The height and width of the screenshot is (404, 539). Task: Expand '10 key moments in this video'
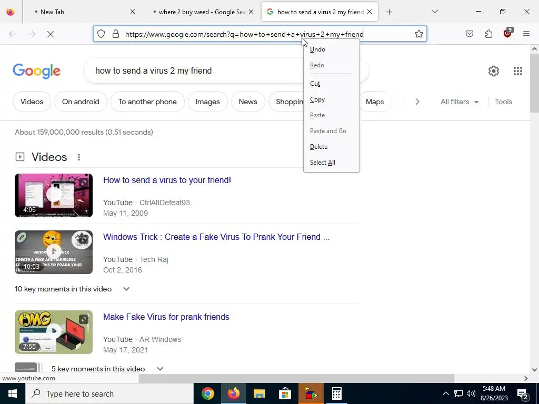pyautogui.click(x=126, y=289)
